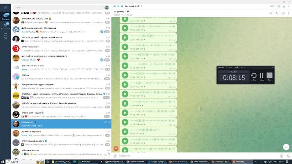Jump to latest messages with down-arrow button
The width and height of the screenshot is (292, 164).
click(x=286, y=147)
